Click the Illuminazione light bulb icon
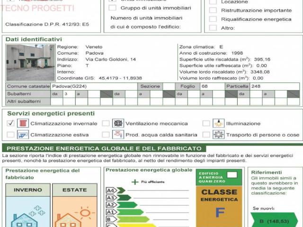303x227 pixels. [x=219, y=123]
